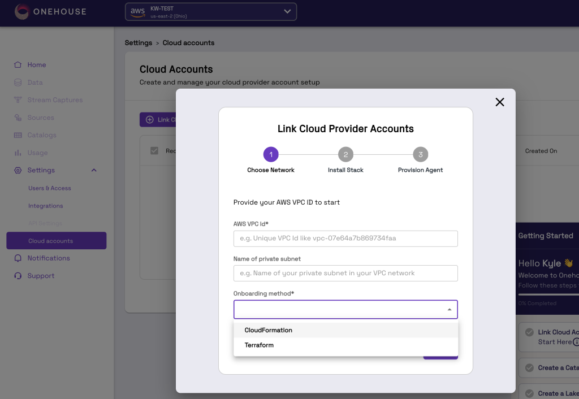Click the Start Here link
This screenshot has height=399, width=579.
(553, 341)
